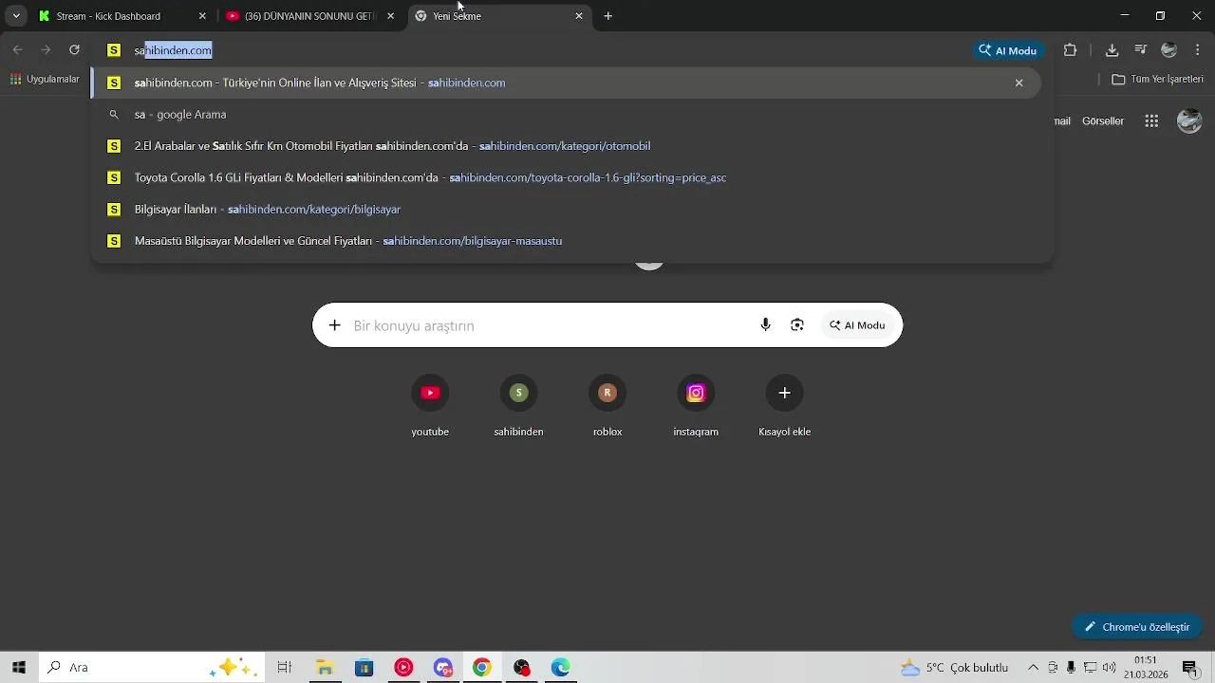Open network icon in system tray
Screen dimensions: 1215x683
[1090, 668]
